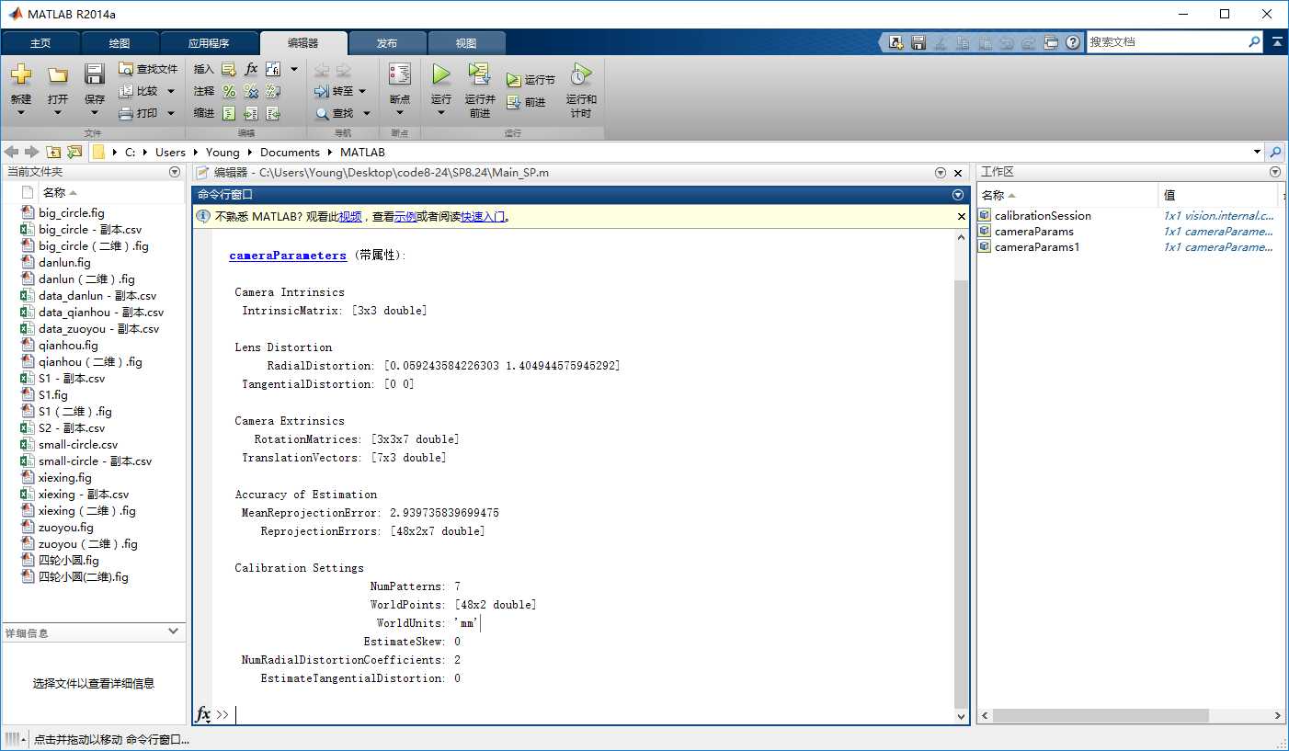Click the Users segment in the address bar

click(x=170, y=153)
